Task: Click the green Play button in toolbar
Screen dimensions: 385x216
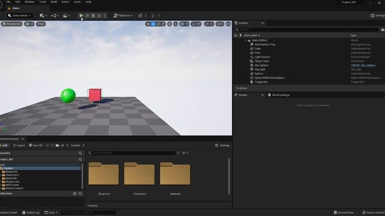Action: pyautogui.click(x=81, y=16)
